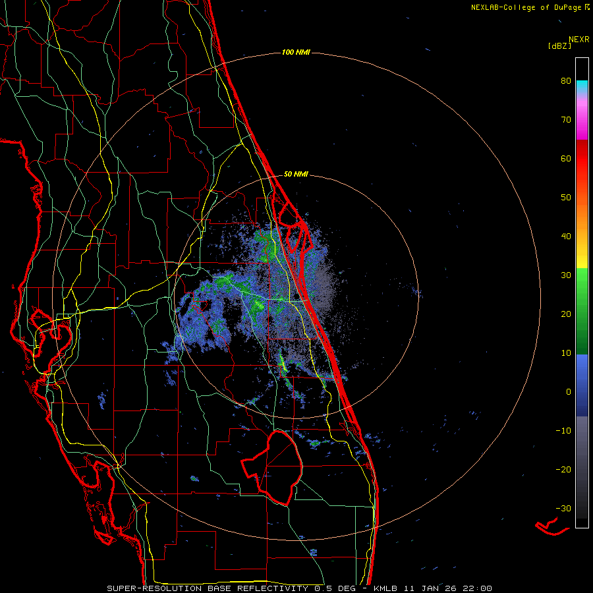The height and width of the screenshot is (593, 593).
Task: Click the 60 value on the dBZ scale
Action: [x=566, y=159]
